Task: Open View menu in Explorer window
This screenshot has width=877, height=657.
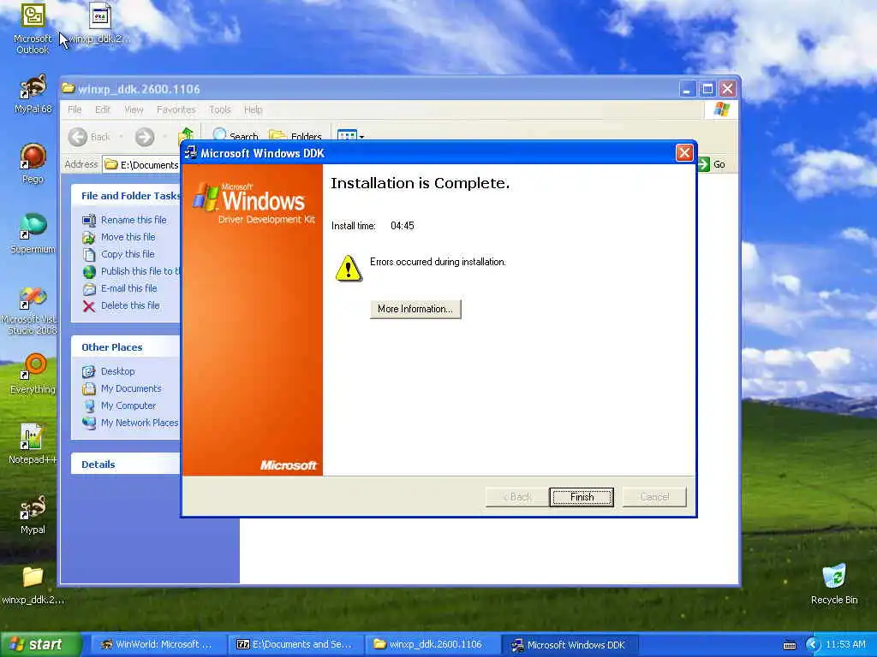Action: pyautogui.click(x=134, y=109)
